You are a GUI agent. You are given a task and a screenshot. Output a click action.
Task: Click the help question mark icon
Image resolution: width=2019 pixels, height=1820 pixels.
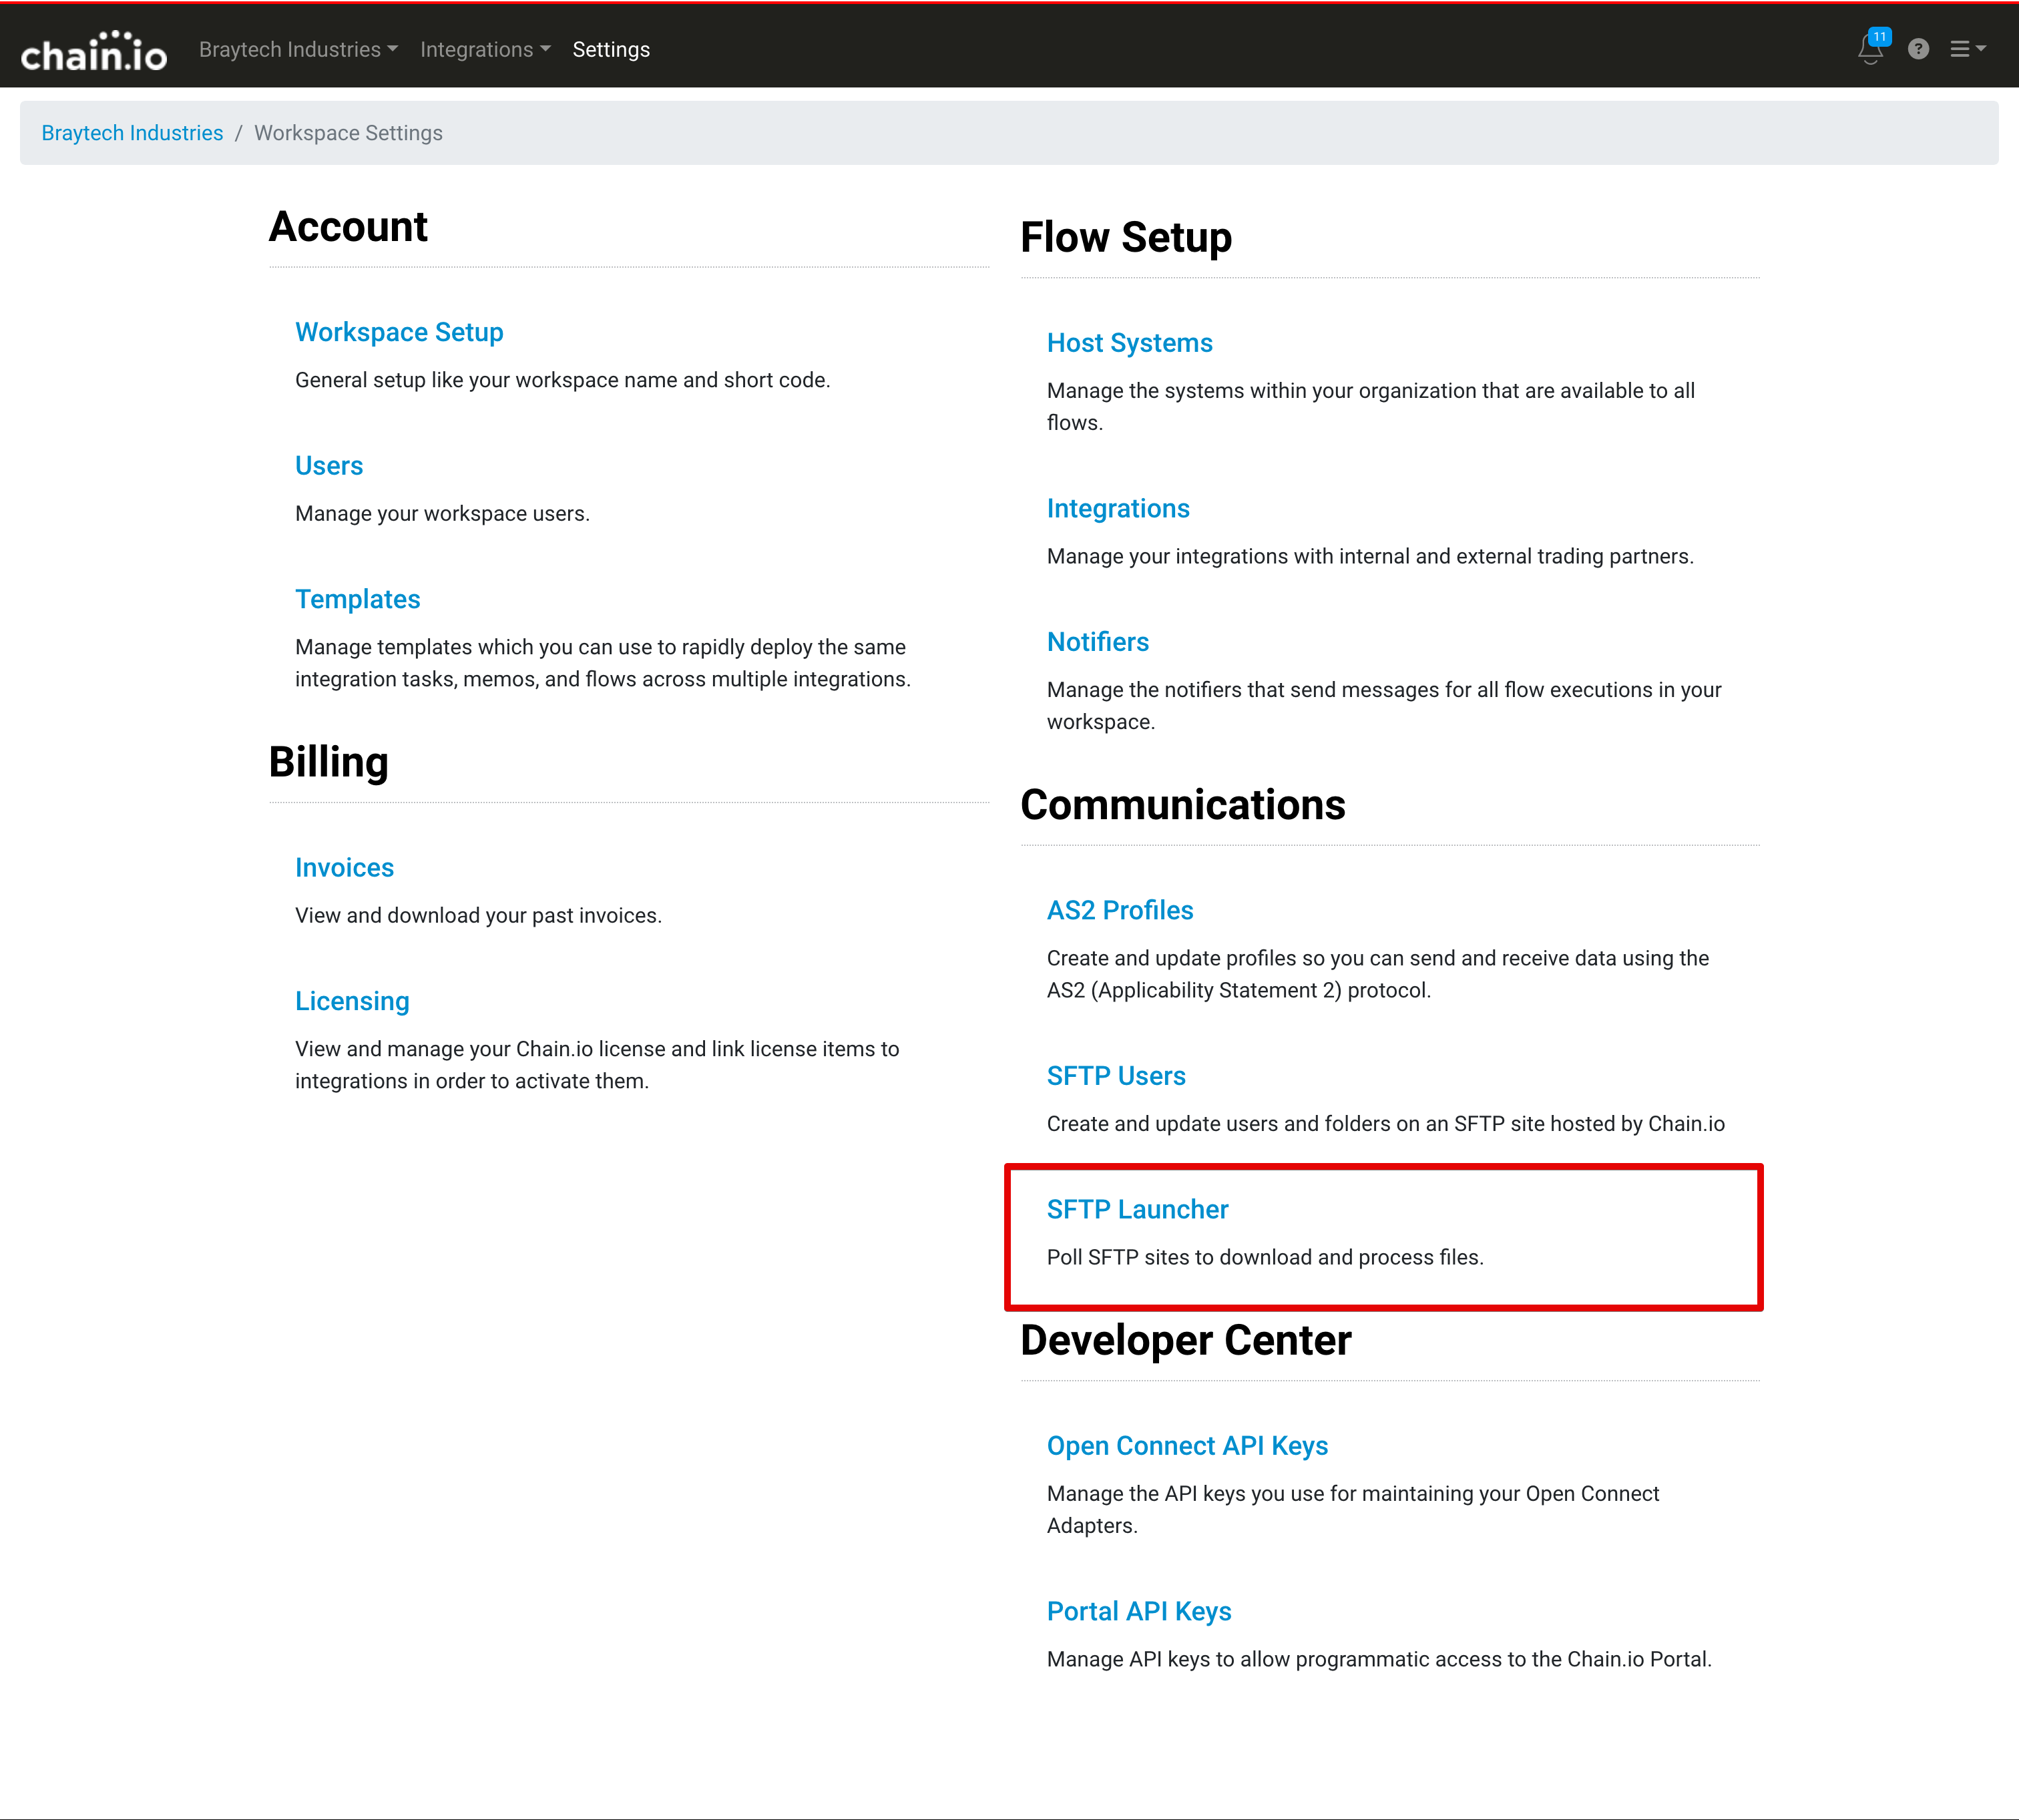pyautogui.click(x=1917, y=49)
